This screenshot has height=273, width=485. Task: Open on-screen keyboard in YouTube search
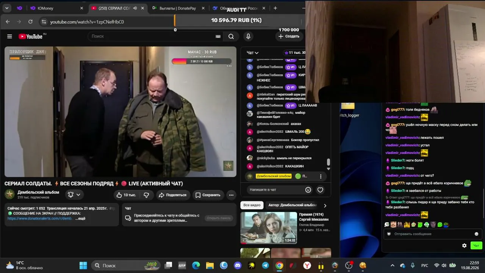tap(218, 36)
